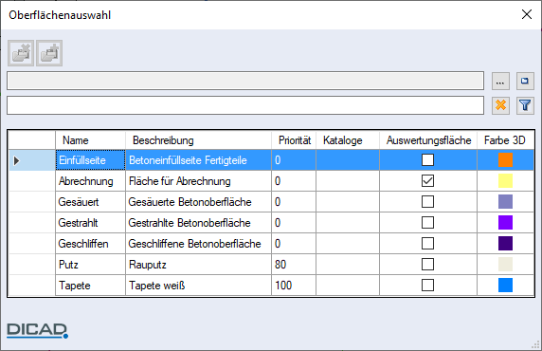The height and width of the screenshot is (351, 542).
Task: Close the Oberflächenauswahl dialog
Action: click(x=527, y=14)
